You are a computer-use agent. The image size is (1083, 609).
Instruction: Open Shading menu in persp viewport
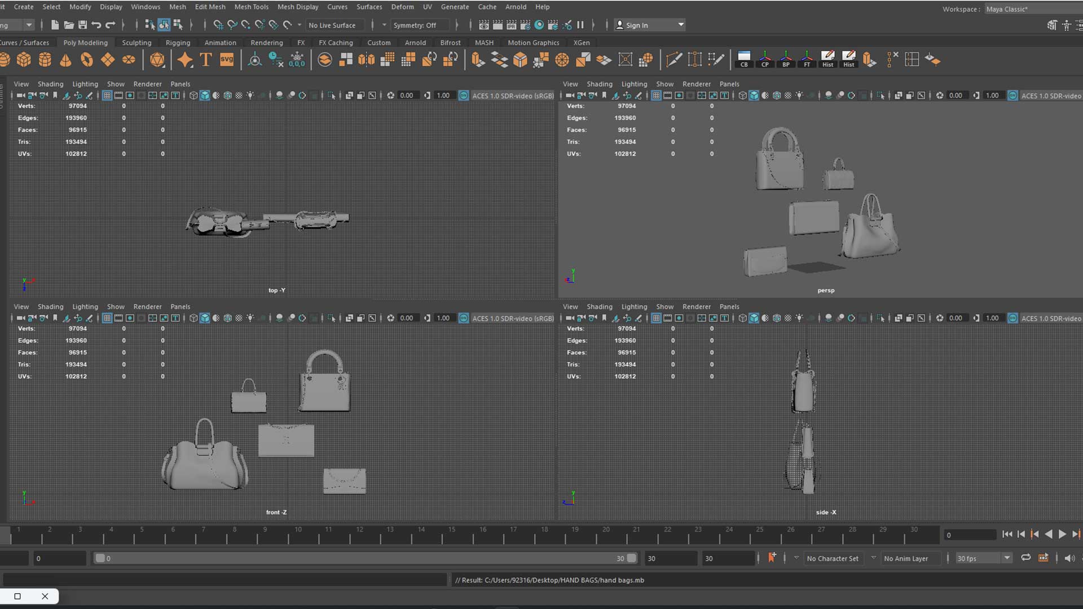click(x=599, y=84)
